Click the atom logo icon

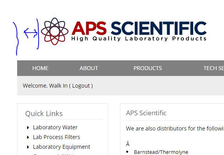pos(55,31)
